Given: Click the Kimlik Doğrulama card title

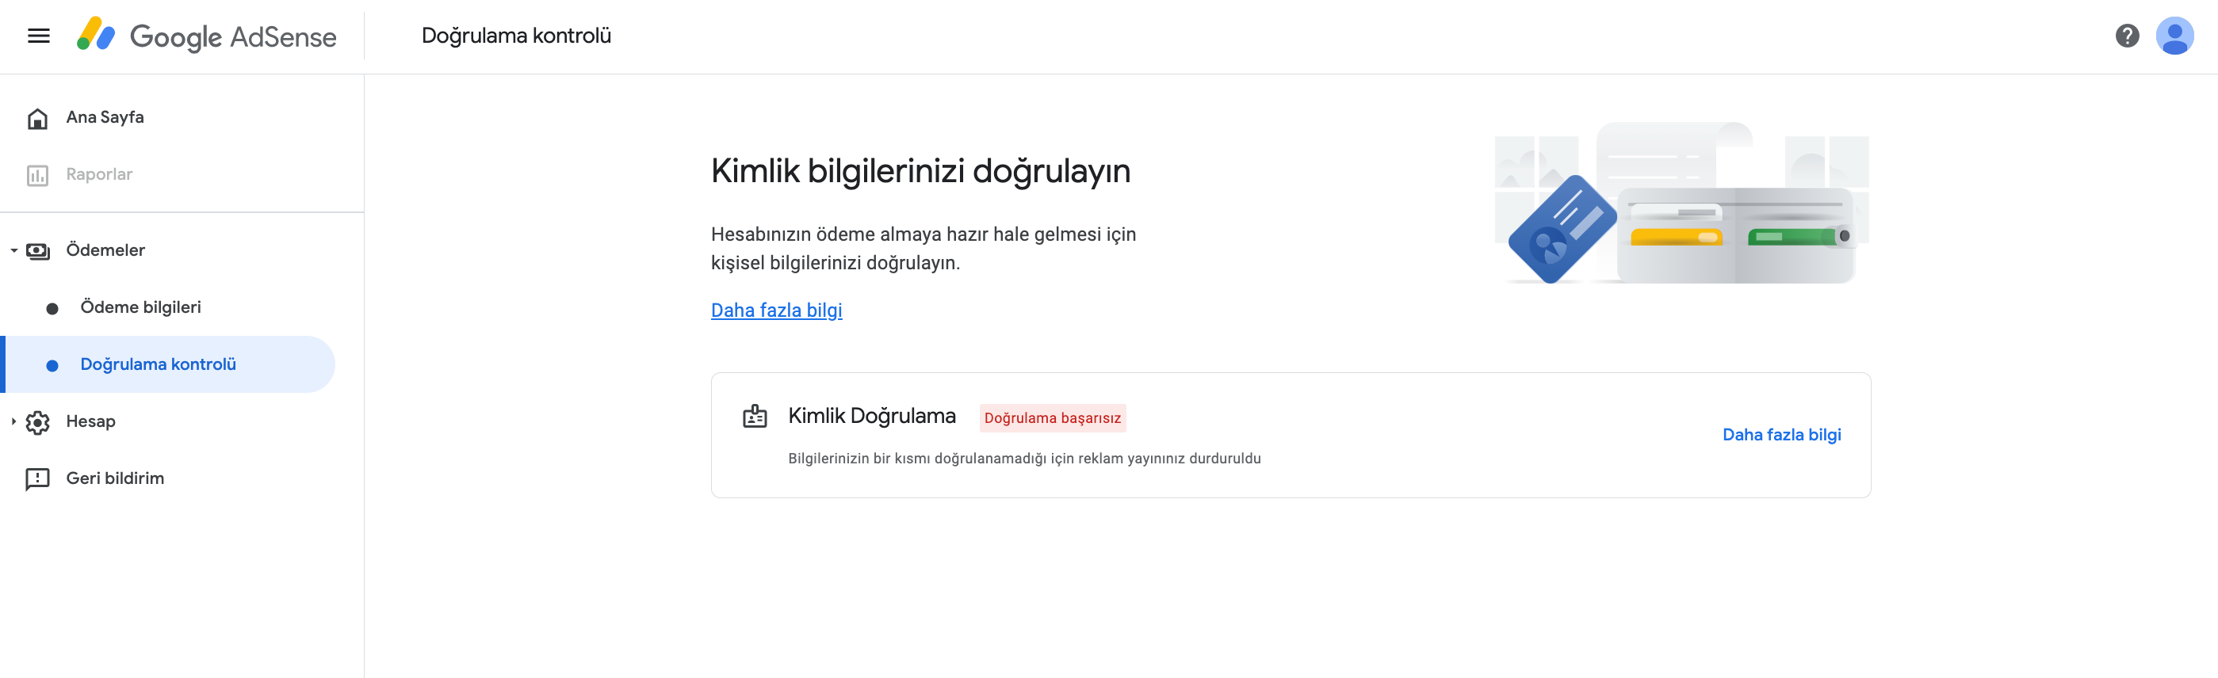Looking at the screenshot, I should pos(871,416).
